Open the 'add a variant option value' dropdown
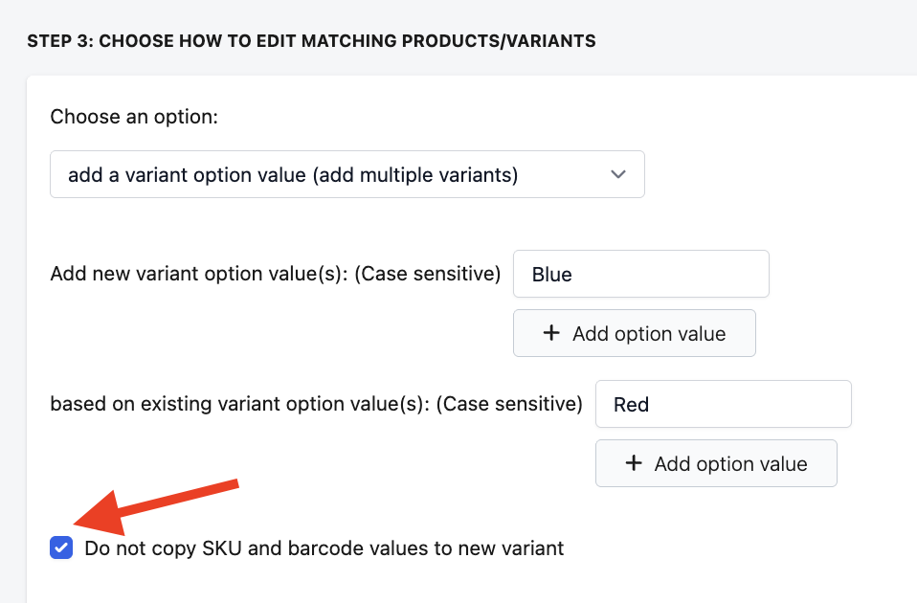This screenshot has height=603, width=917. click(x=347, y=174)
